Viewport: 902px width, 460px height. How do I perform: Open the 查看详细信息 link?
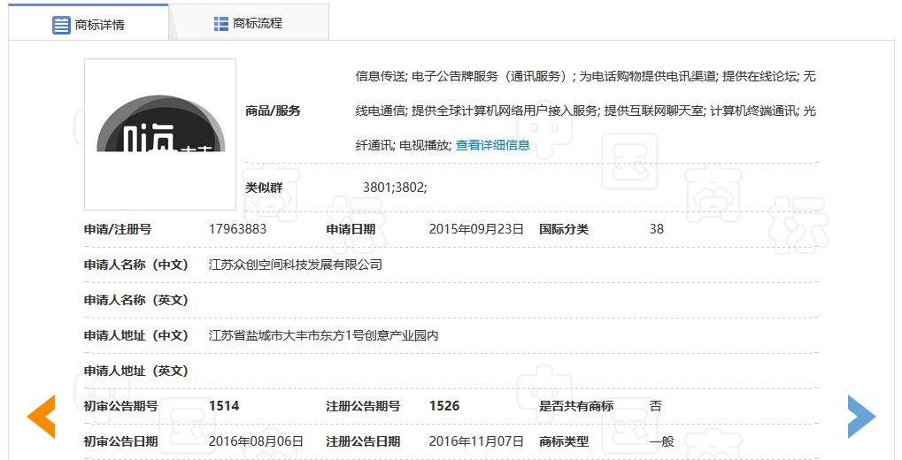pyautogui.click(x=492, y=145)
